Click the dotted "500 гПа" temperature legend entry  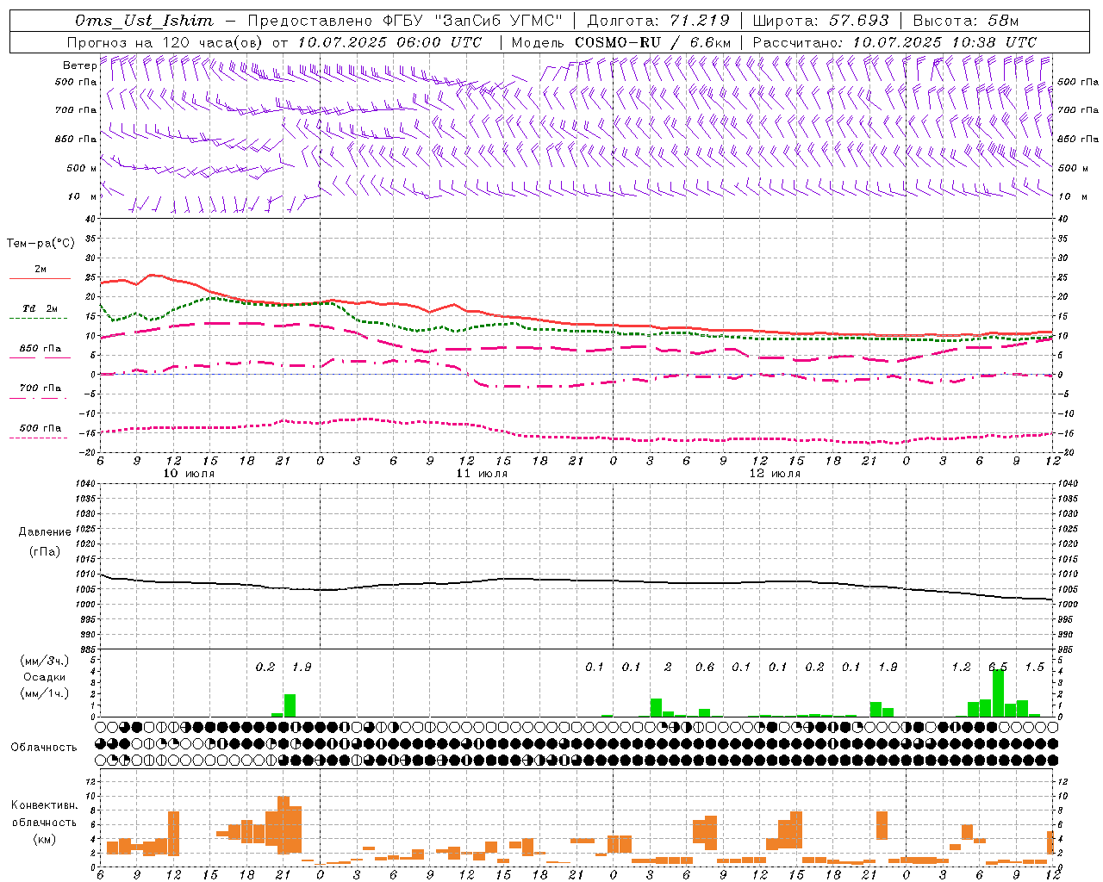40,432
